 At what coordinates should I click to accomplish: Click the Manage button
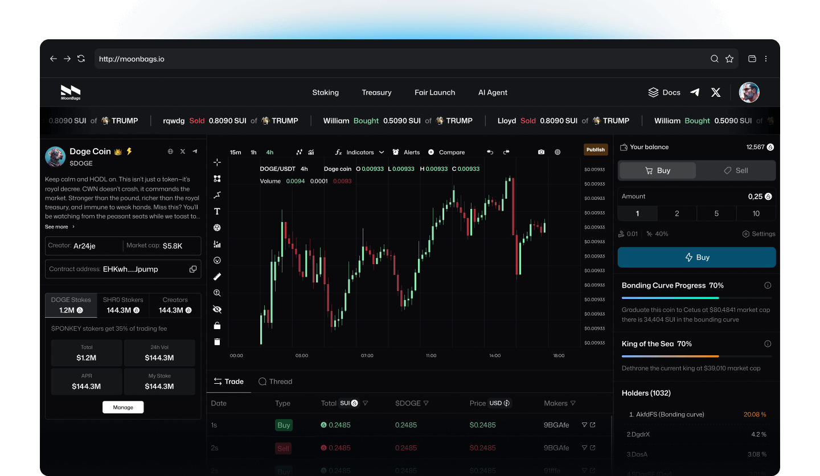(x=123, y=407)
